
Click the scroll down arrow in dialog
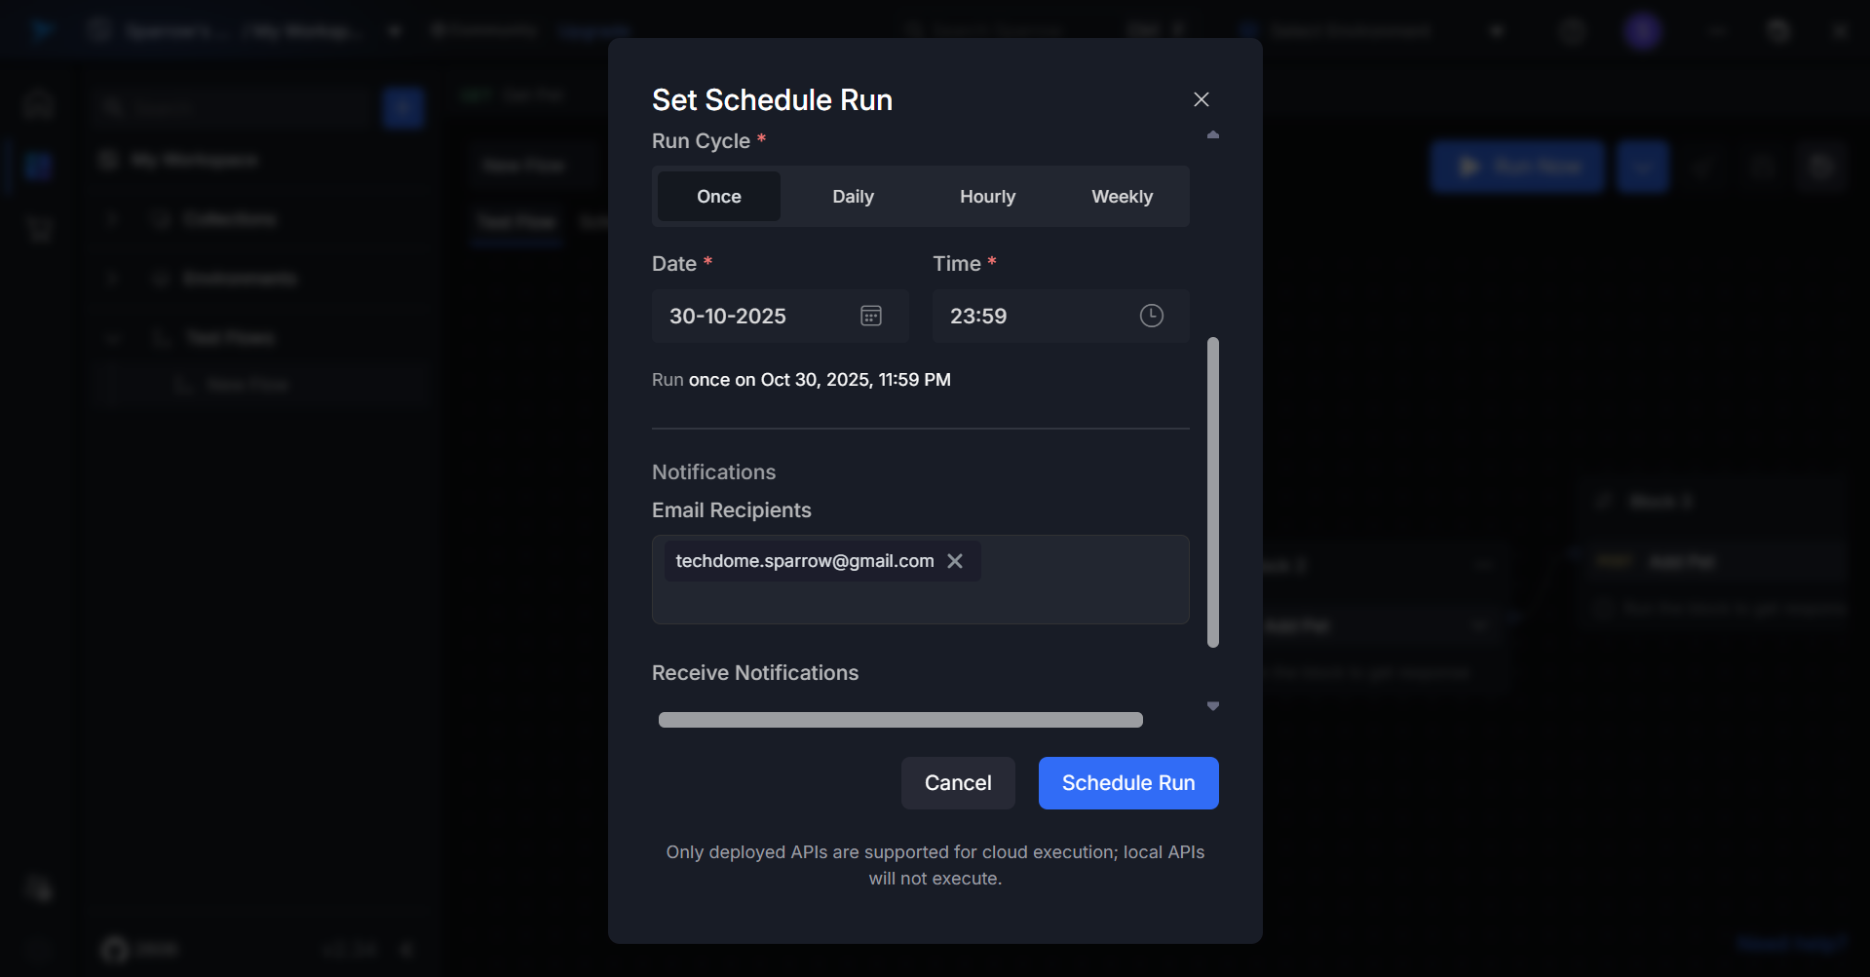[1212, 706]
